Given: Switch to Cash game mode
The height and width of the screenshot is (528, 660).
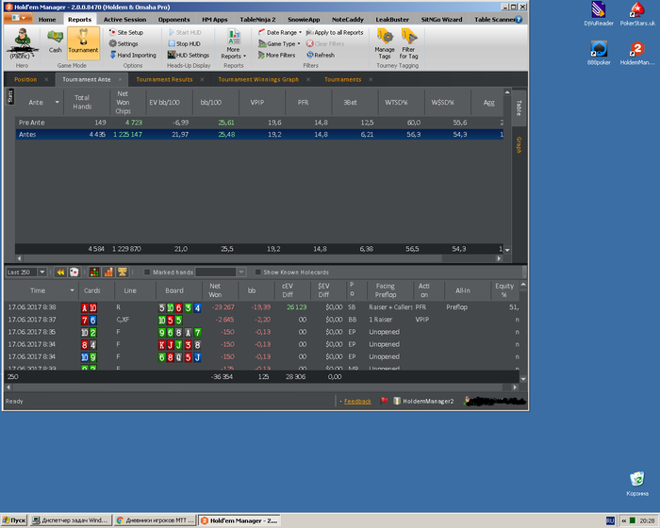Looking at the screenshot, I should pyautogui.click(x=55, y=42).
